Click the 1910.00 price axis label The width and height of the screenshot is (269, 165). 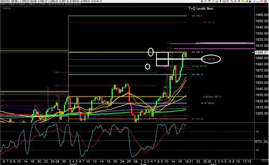[262, 46]
